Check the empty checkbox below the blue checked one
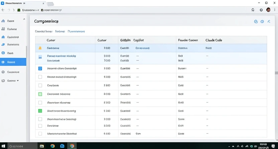 [40, 77]
